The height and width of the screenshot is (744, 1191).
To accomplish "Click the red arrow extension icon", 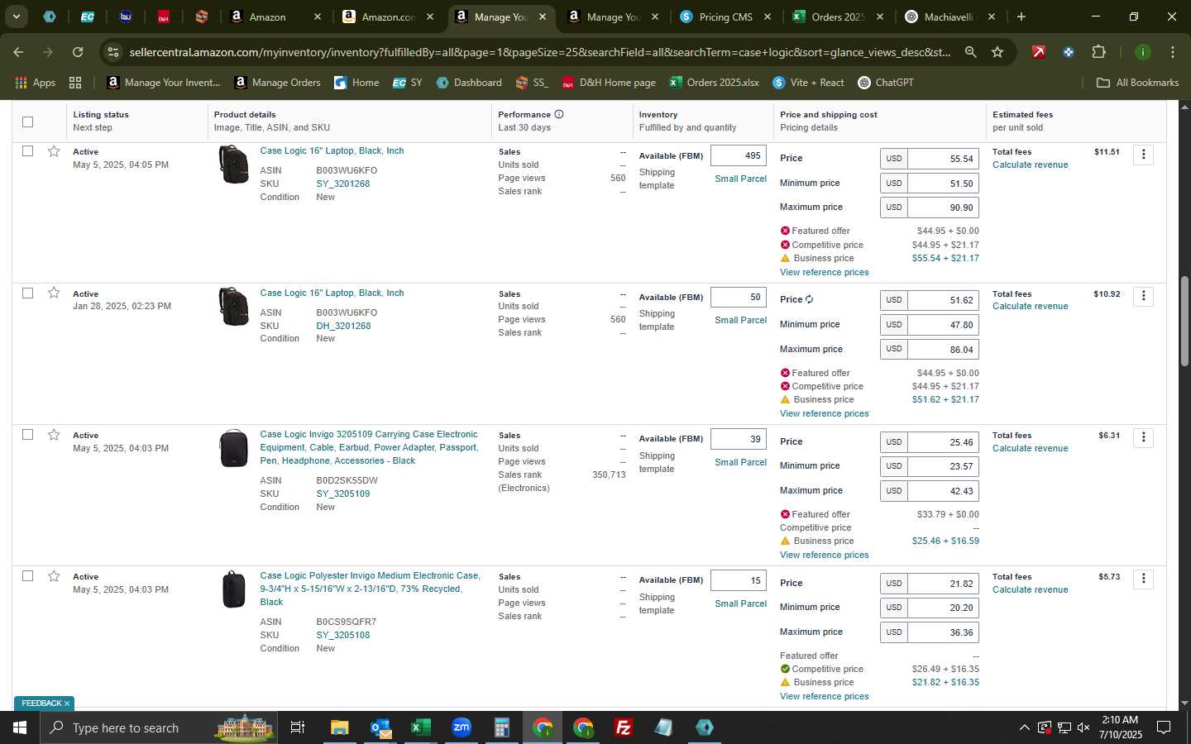I will pyautogui.click(x=1039, y=52).
